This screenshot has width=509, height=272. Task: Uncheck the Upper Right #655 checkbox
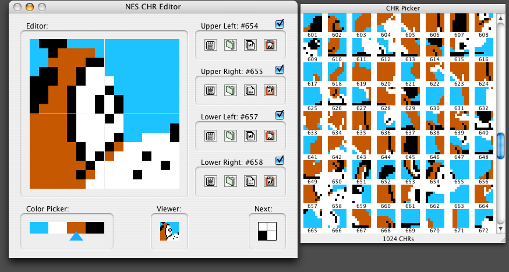pos(280,69)
